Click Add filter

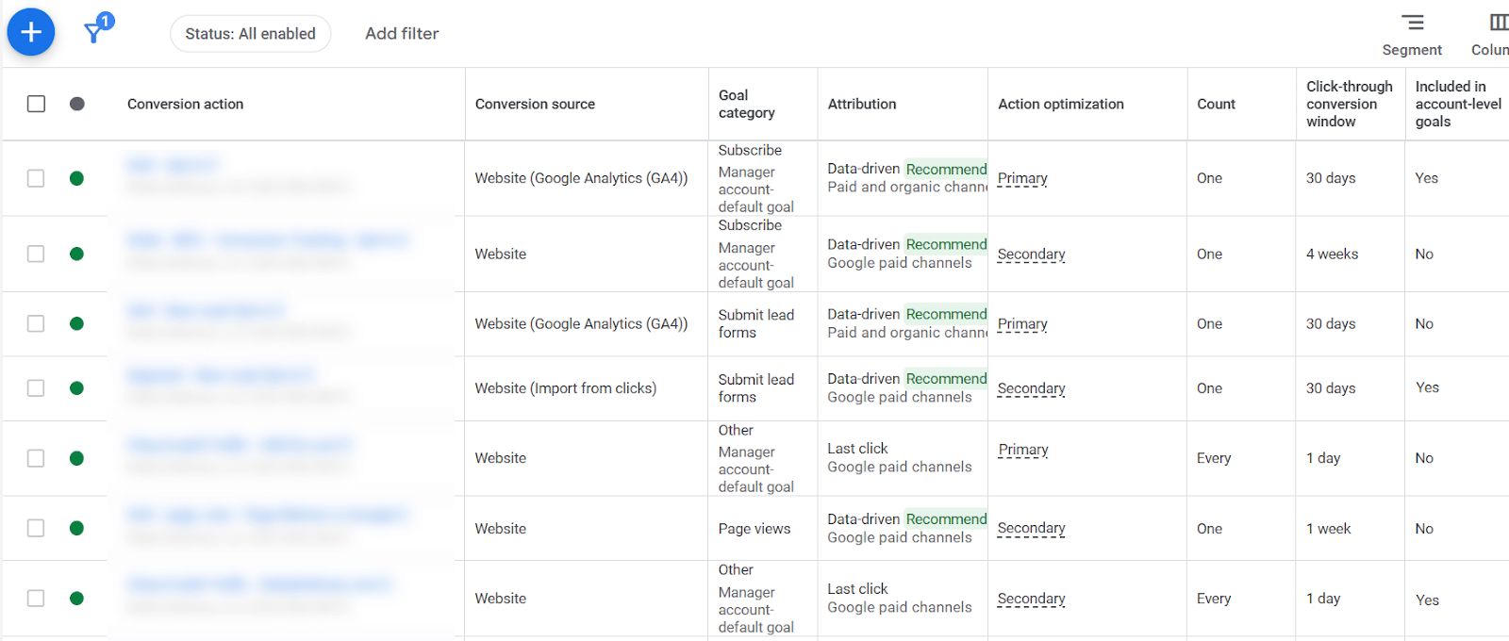click(x=402, y=34)
